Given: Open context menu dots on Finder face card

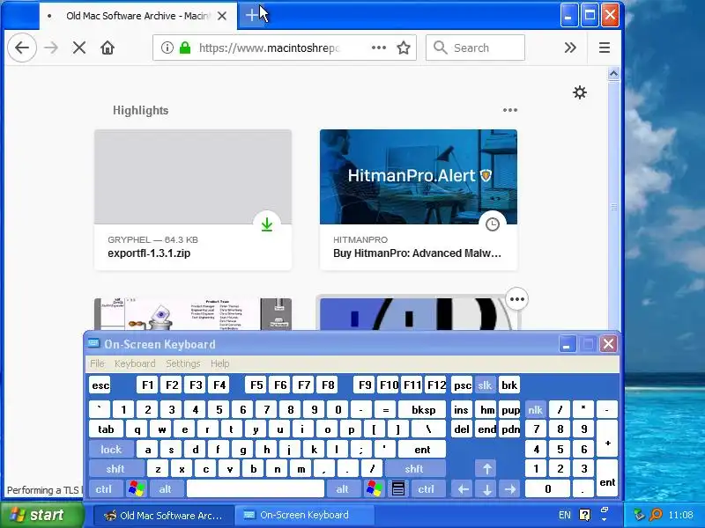Looking at the screenshot, I should pos(517,299).
